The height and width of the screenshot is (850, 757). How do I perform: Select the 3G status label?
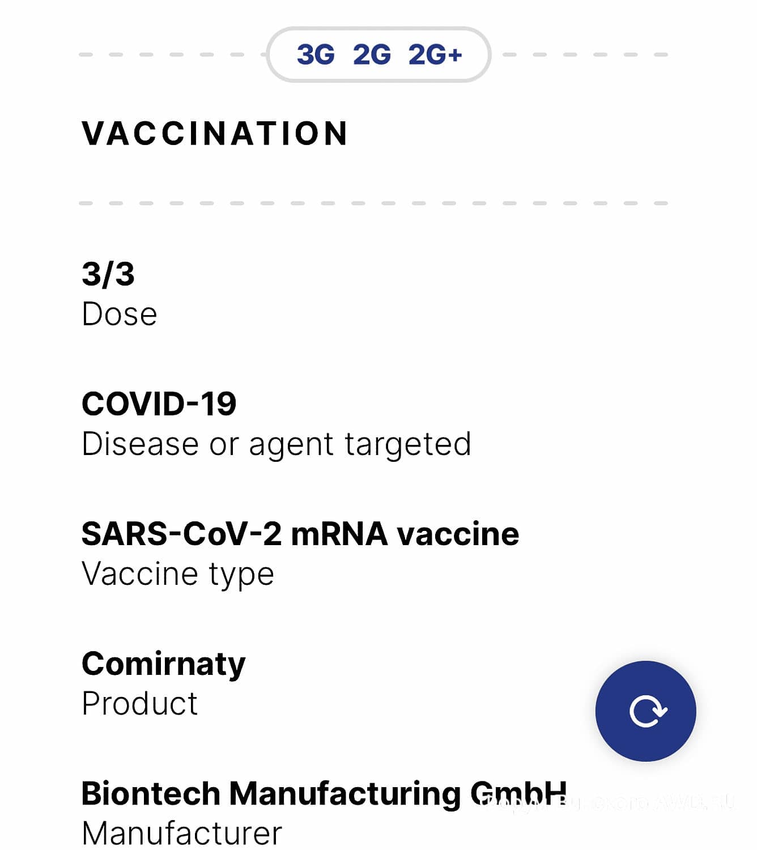[x=316, y=55]
